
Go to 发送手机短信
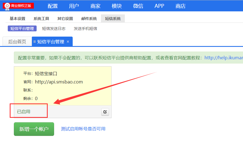click(85, 29)
